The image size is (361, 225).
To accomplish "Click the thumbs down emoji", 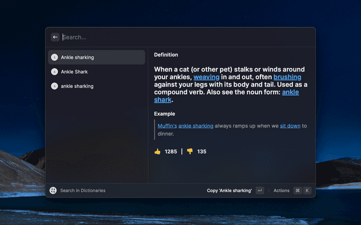I will pos(190,151).
